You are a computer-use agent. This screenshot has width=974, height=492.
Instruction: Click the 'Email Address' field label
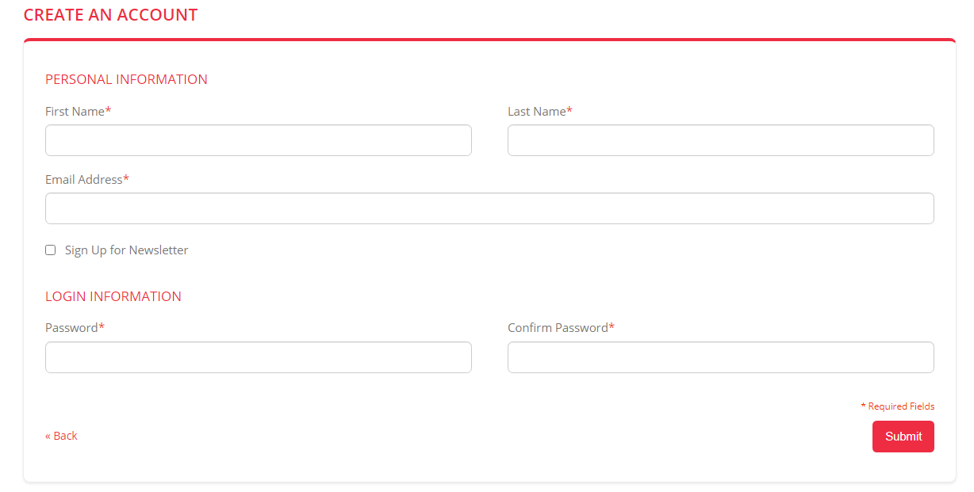pyautogui.click(x=83, y=180)
